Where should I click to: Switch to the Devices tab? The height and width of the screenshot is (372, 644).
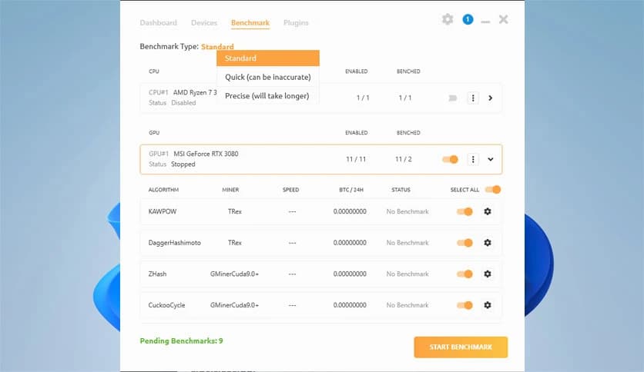pyautogui.click(x=203, y=23)
